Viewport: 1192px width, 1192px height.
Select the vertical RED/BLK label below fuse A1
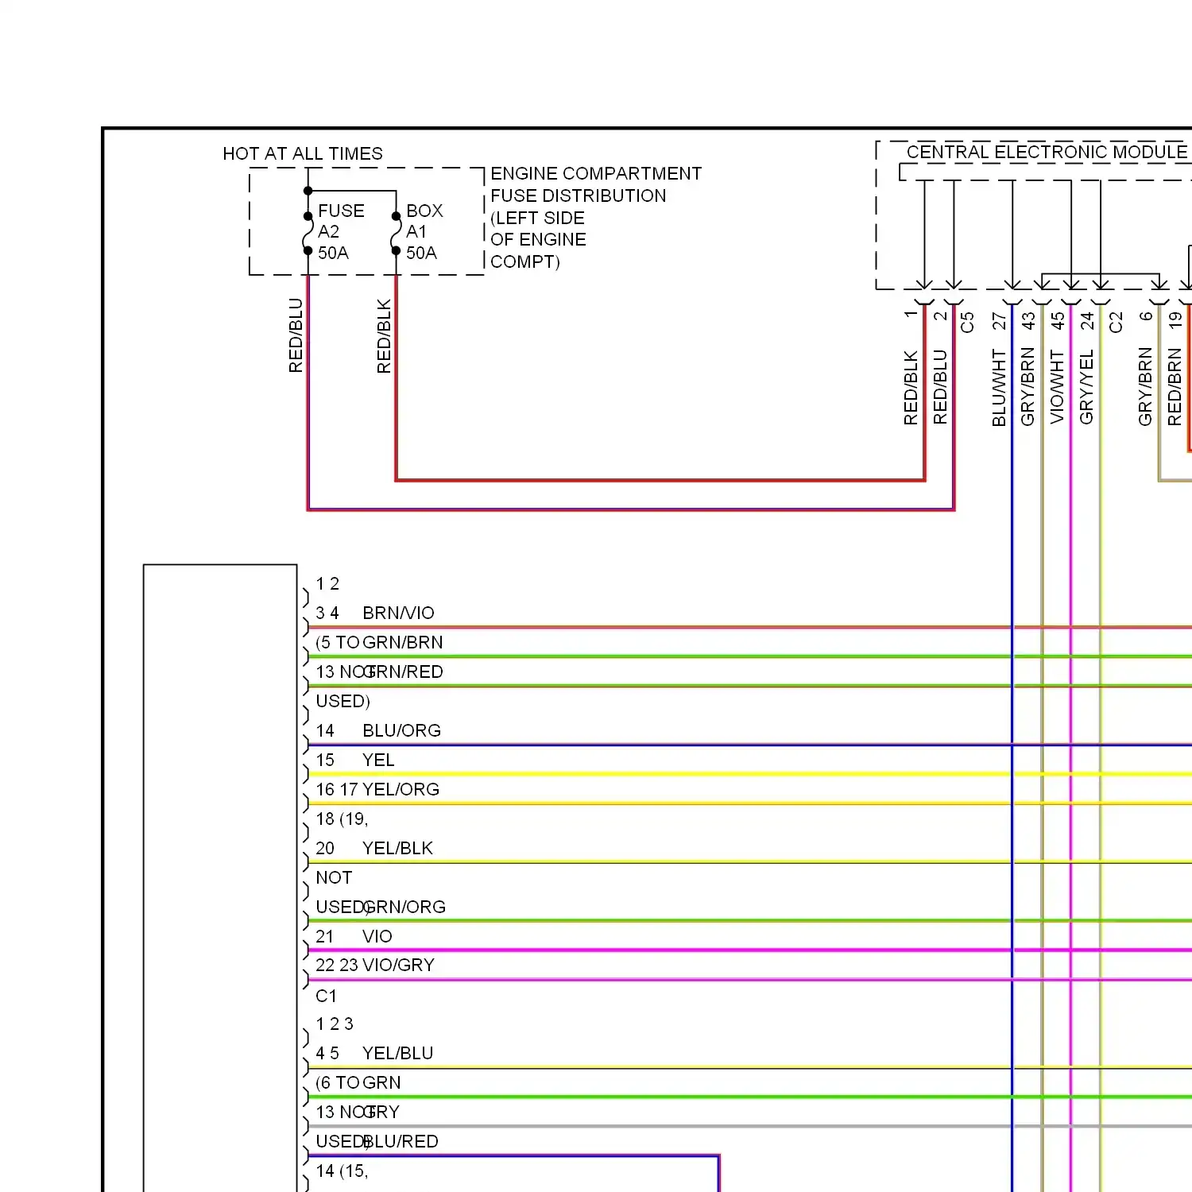coord(384,335)
